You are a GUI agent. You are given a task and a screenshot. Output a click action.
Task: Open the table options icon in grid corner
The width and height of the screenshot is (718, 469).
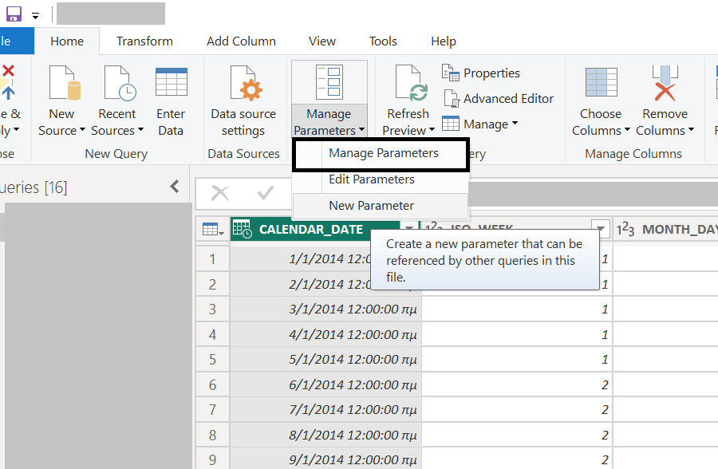pyautogui.click(x=212, y=229)
